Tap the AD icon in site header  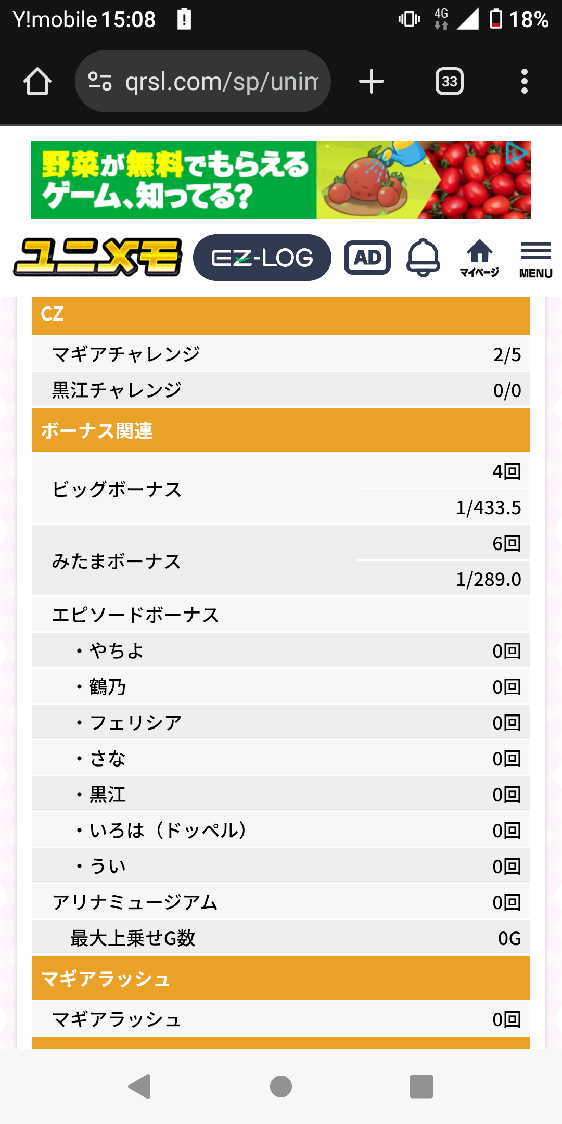coord(367,258)
